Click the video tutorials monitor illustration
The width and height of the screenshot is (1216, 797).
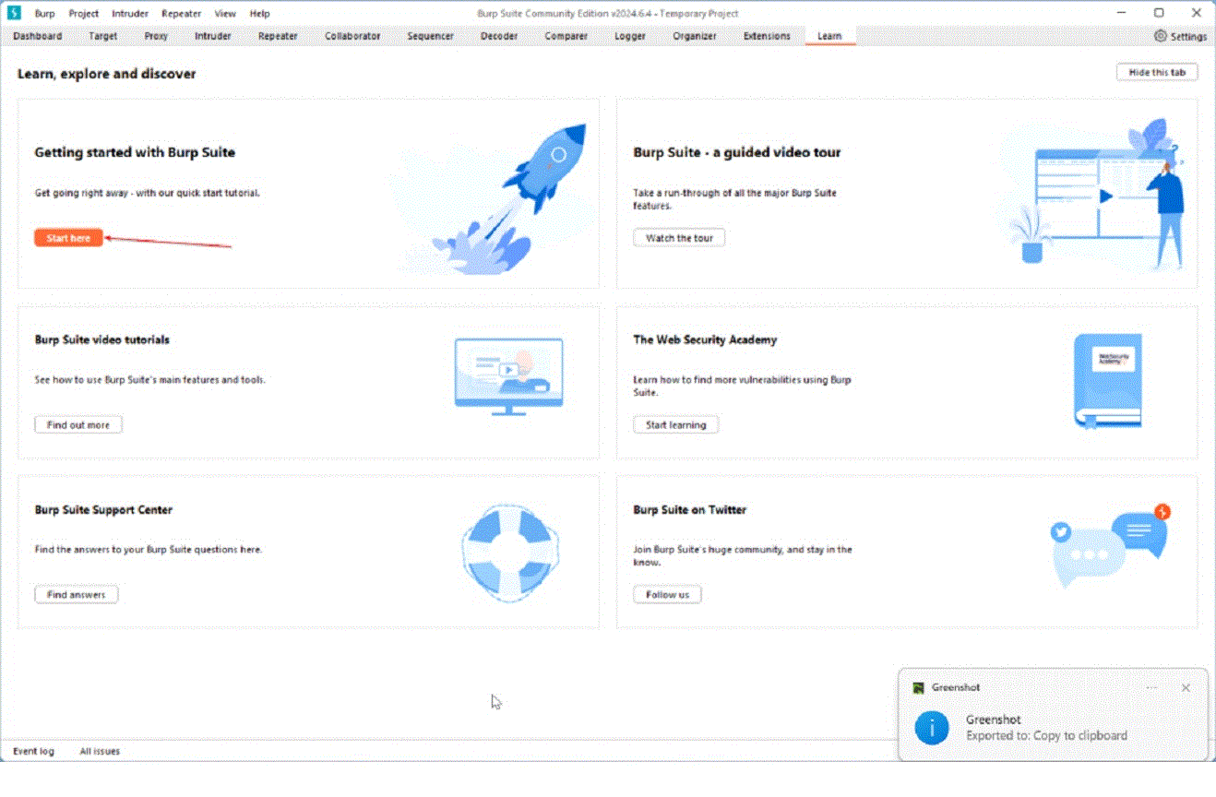(x=508, y=374)
